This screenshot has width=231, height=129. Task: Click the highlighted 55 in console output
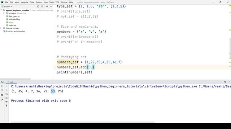coord(53,91)
